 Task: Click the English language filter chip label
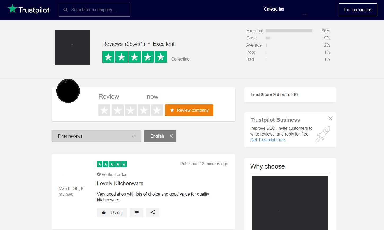coord(157,136)
